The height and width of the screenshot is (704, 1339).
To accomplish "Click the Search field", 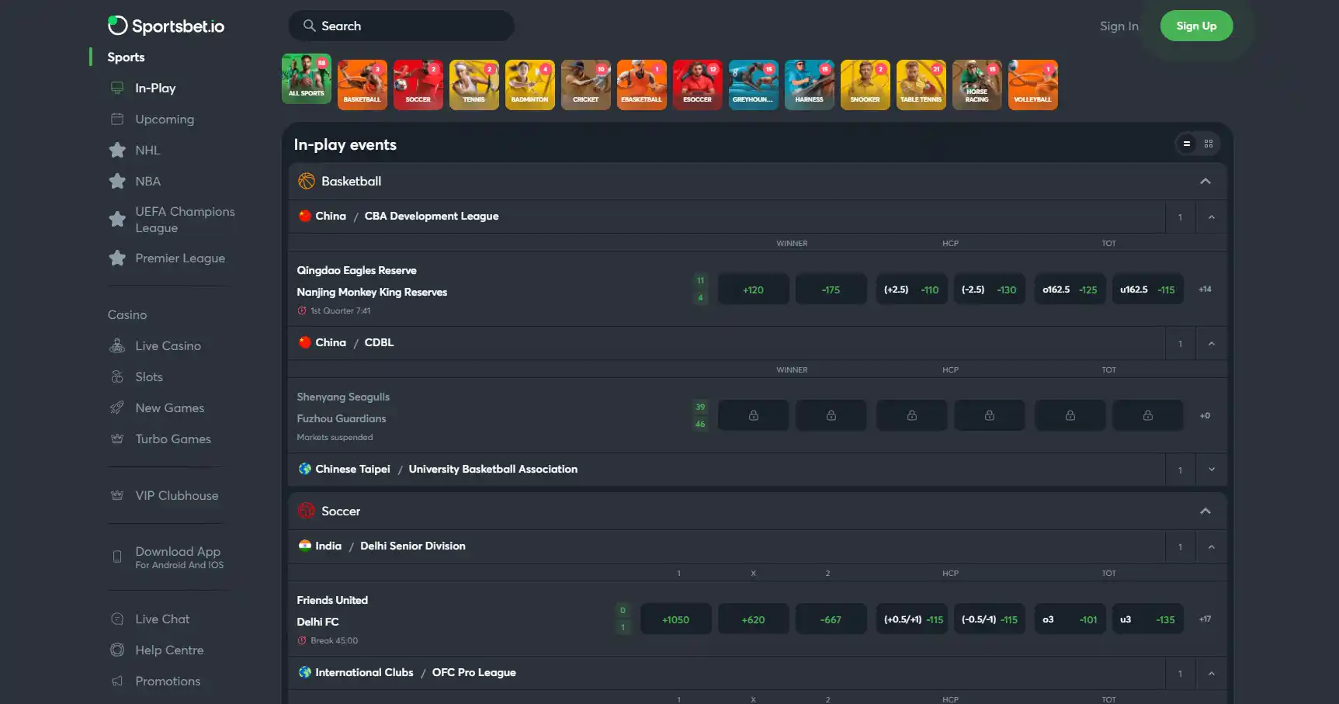I will (401, 26).
